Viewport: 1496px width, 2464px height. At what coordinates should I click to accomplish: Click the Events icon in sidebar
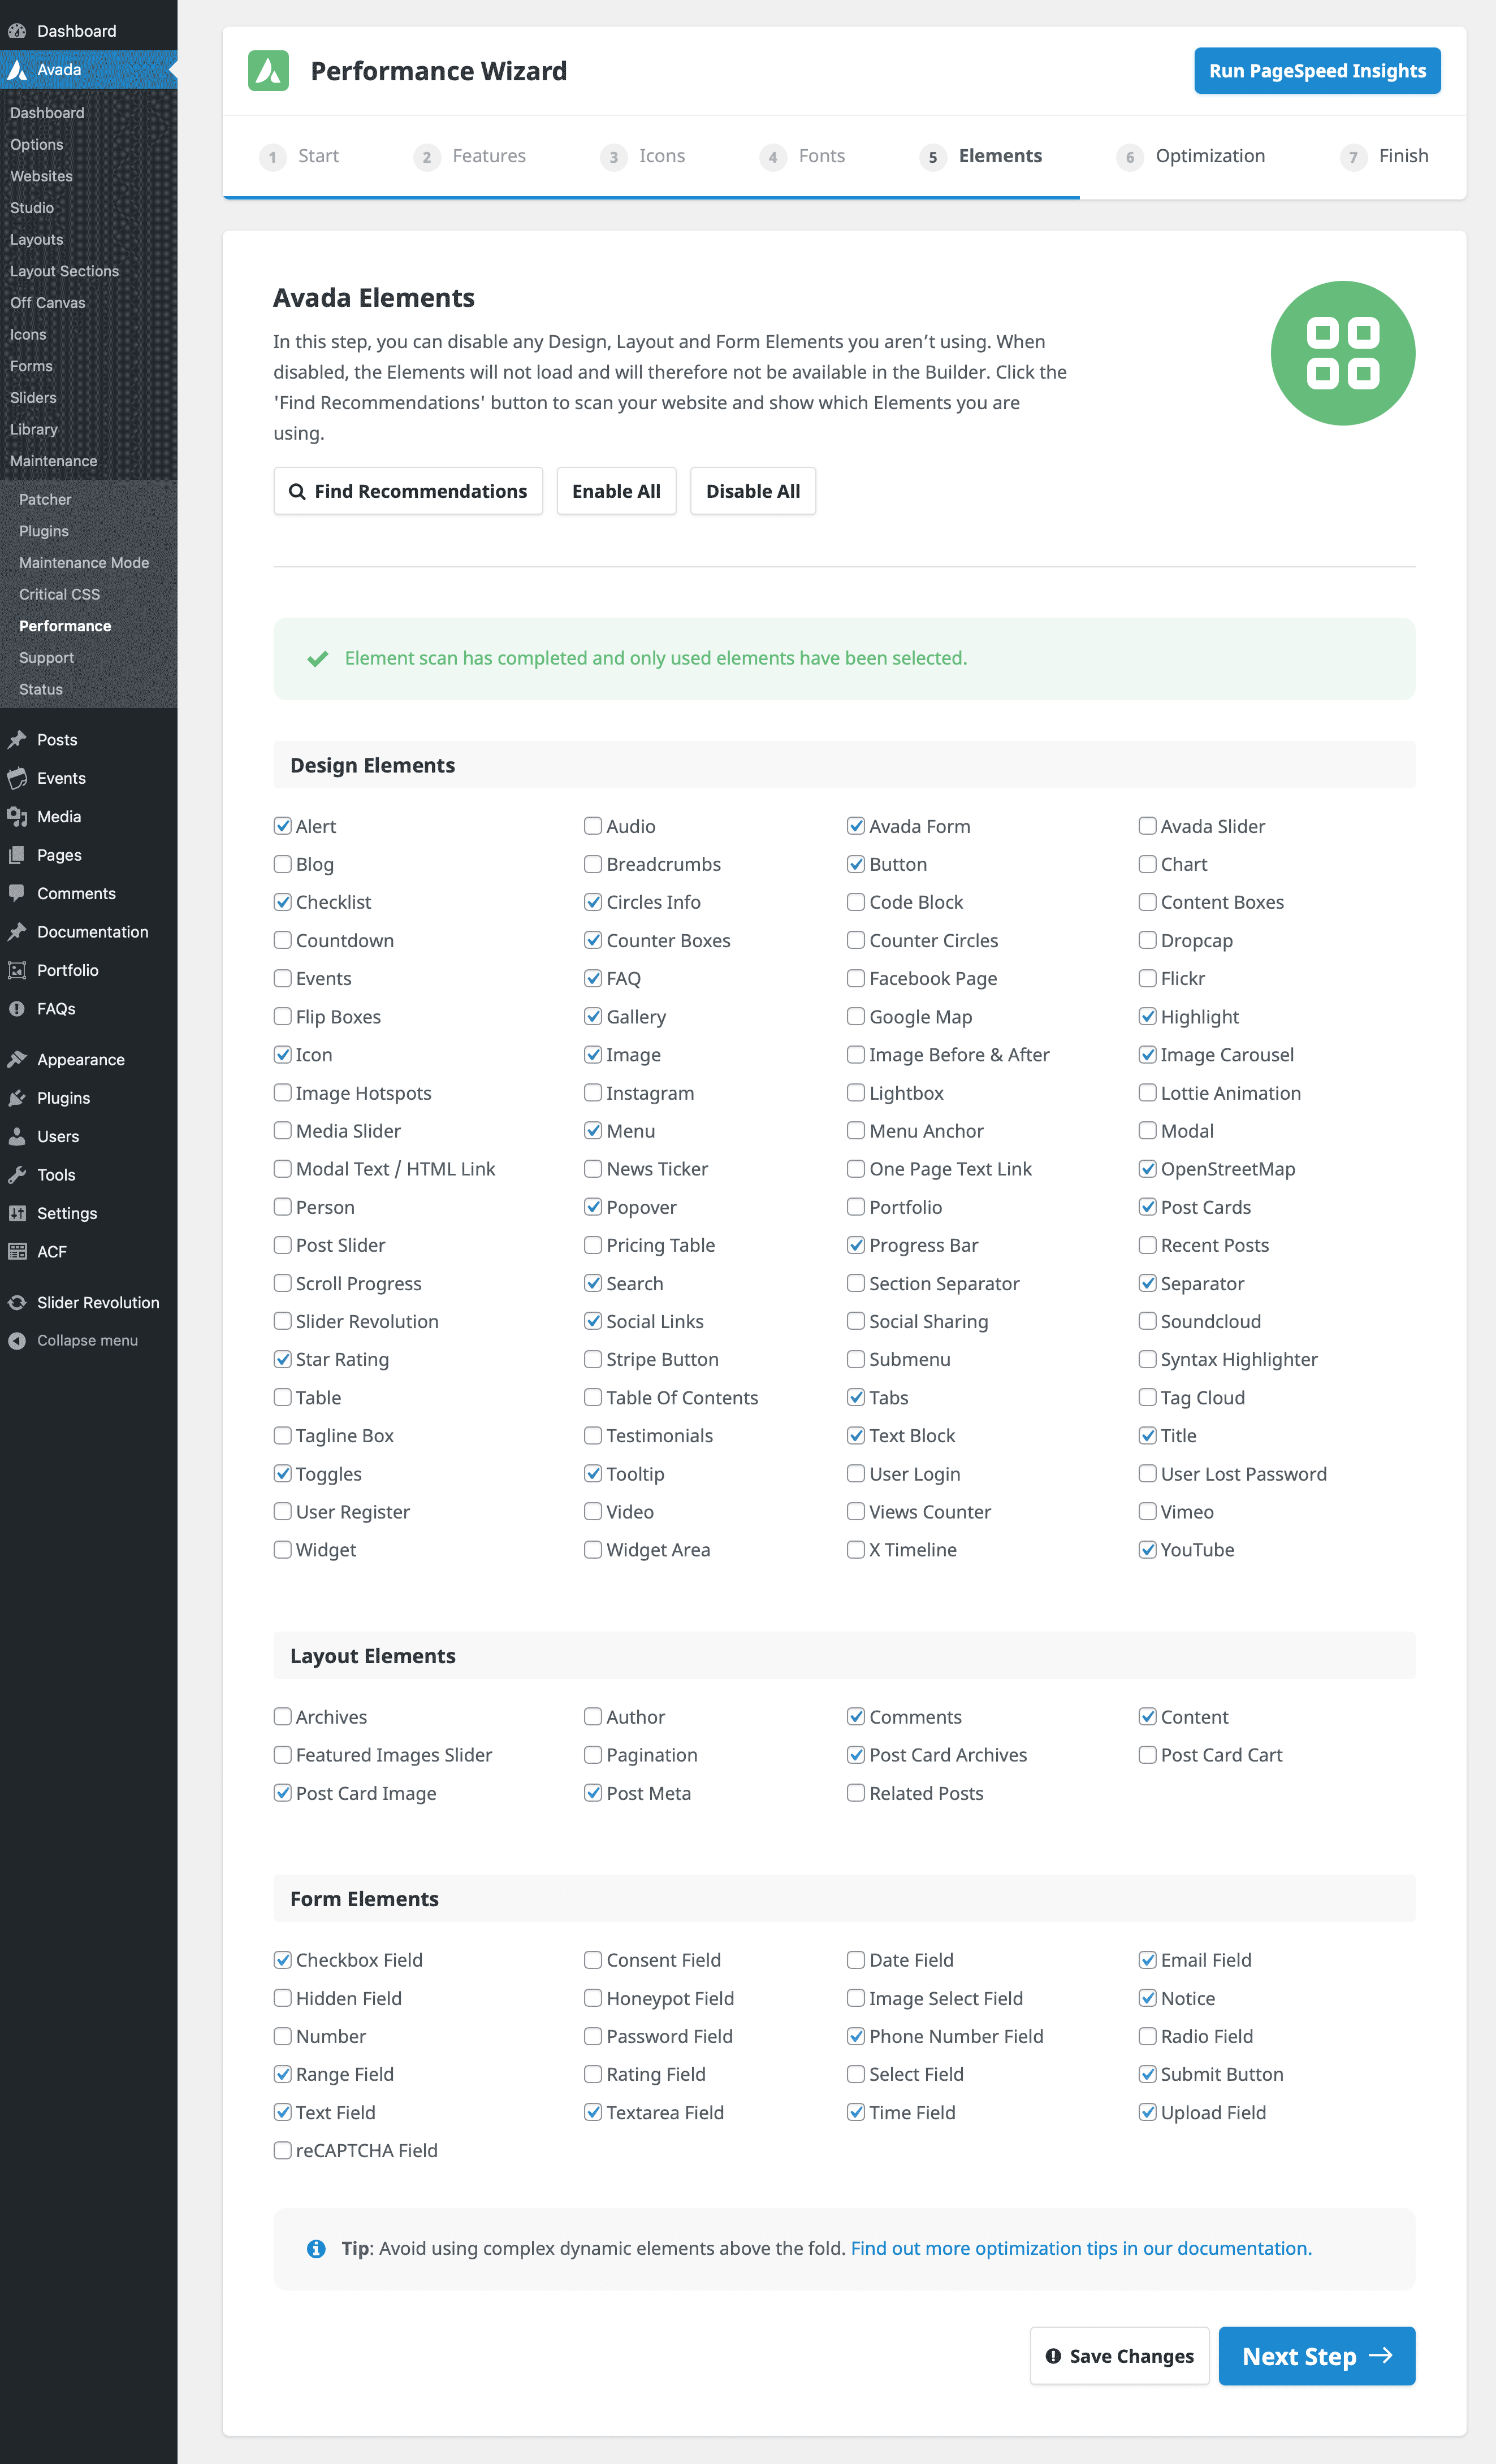(17, 778)
